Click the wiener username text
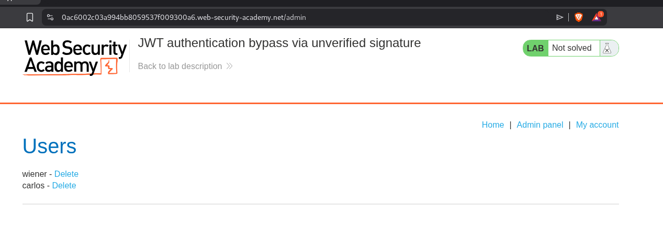Viewport: 663px width, 236px height. pos(35,174)
